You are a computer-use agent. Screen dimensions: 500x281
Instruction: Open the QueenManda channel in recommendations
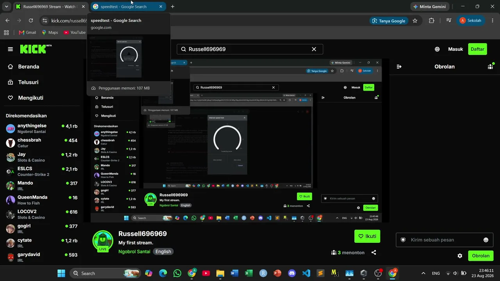click(42, 200)
